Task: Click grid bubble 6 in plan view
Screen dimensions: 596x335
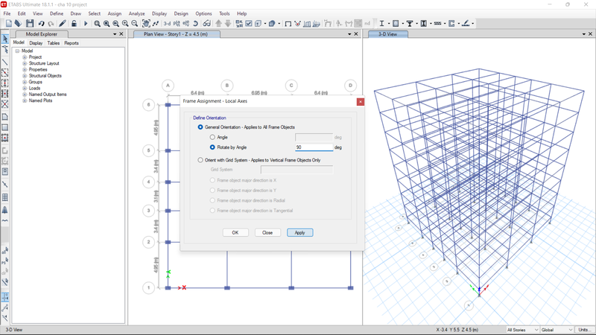Action: pos(148,105)
